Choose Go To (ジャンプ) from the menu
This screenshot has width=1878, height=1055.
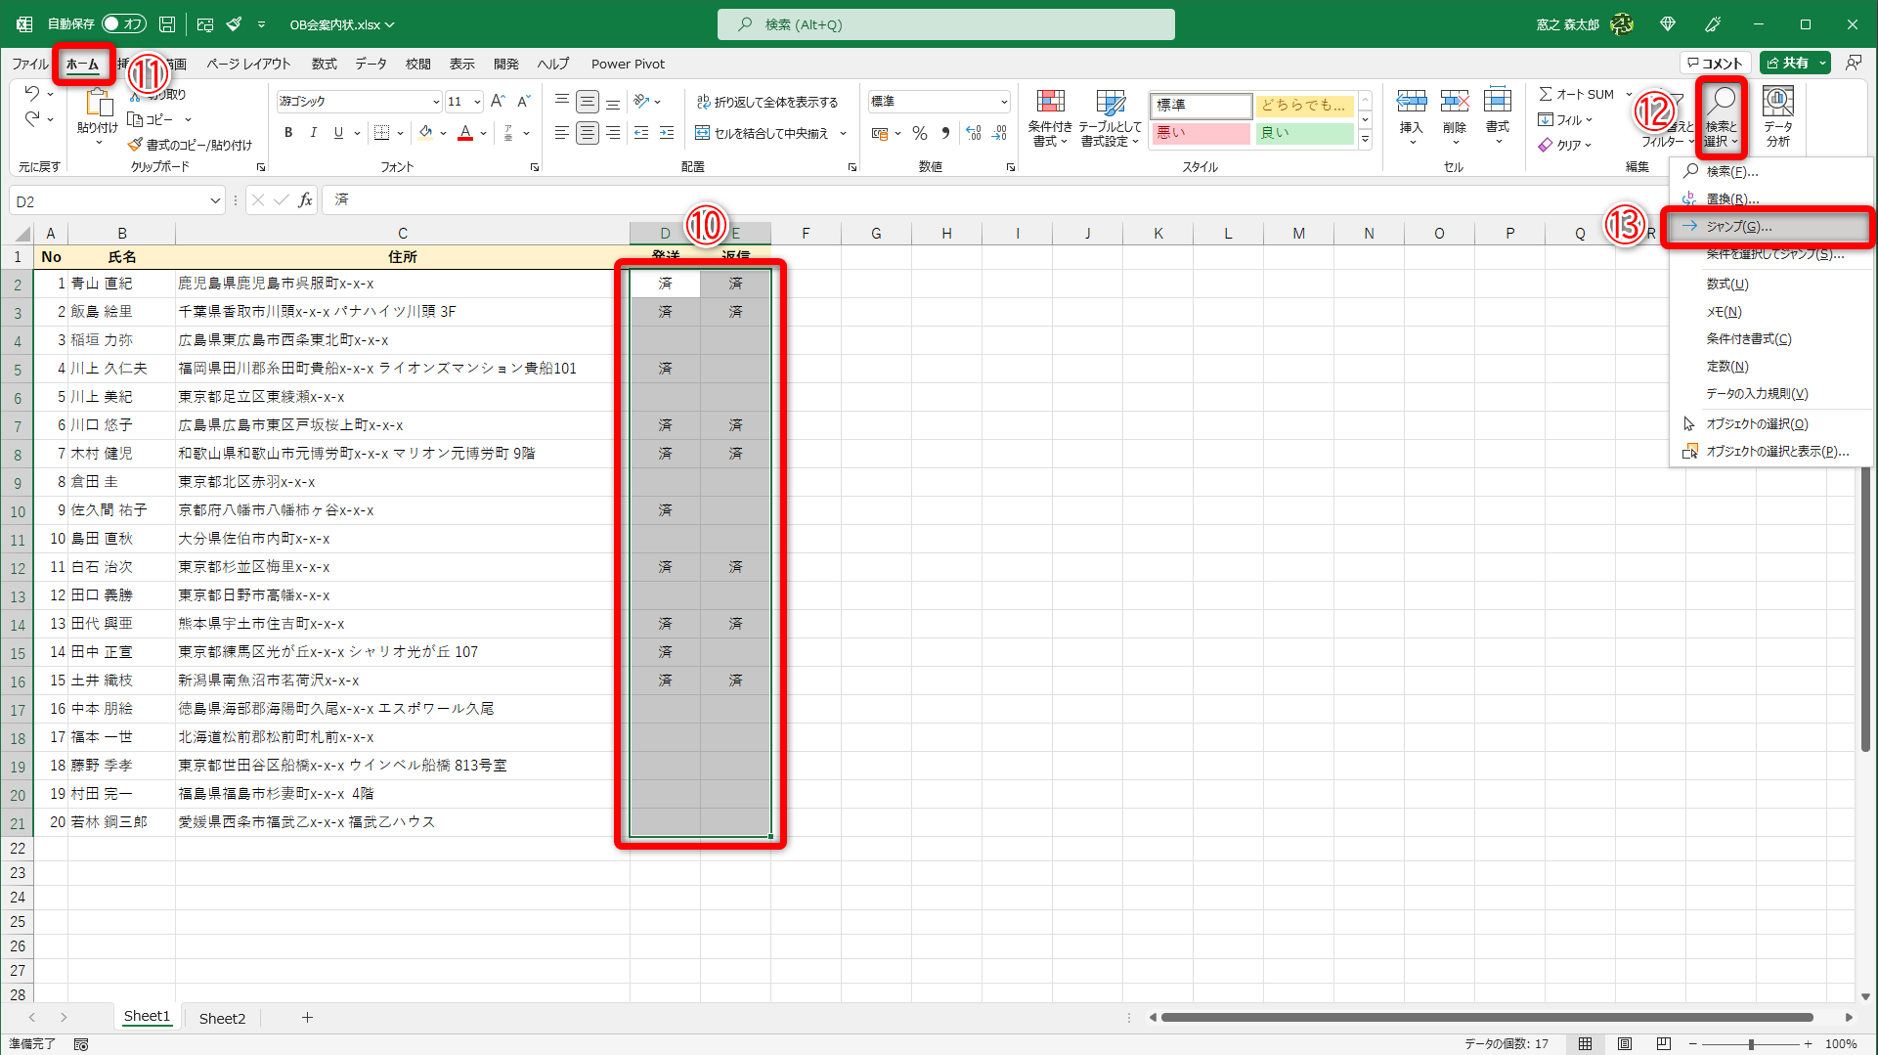(x=1769, y=226)
